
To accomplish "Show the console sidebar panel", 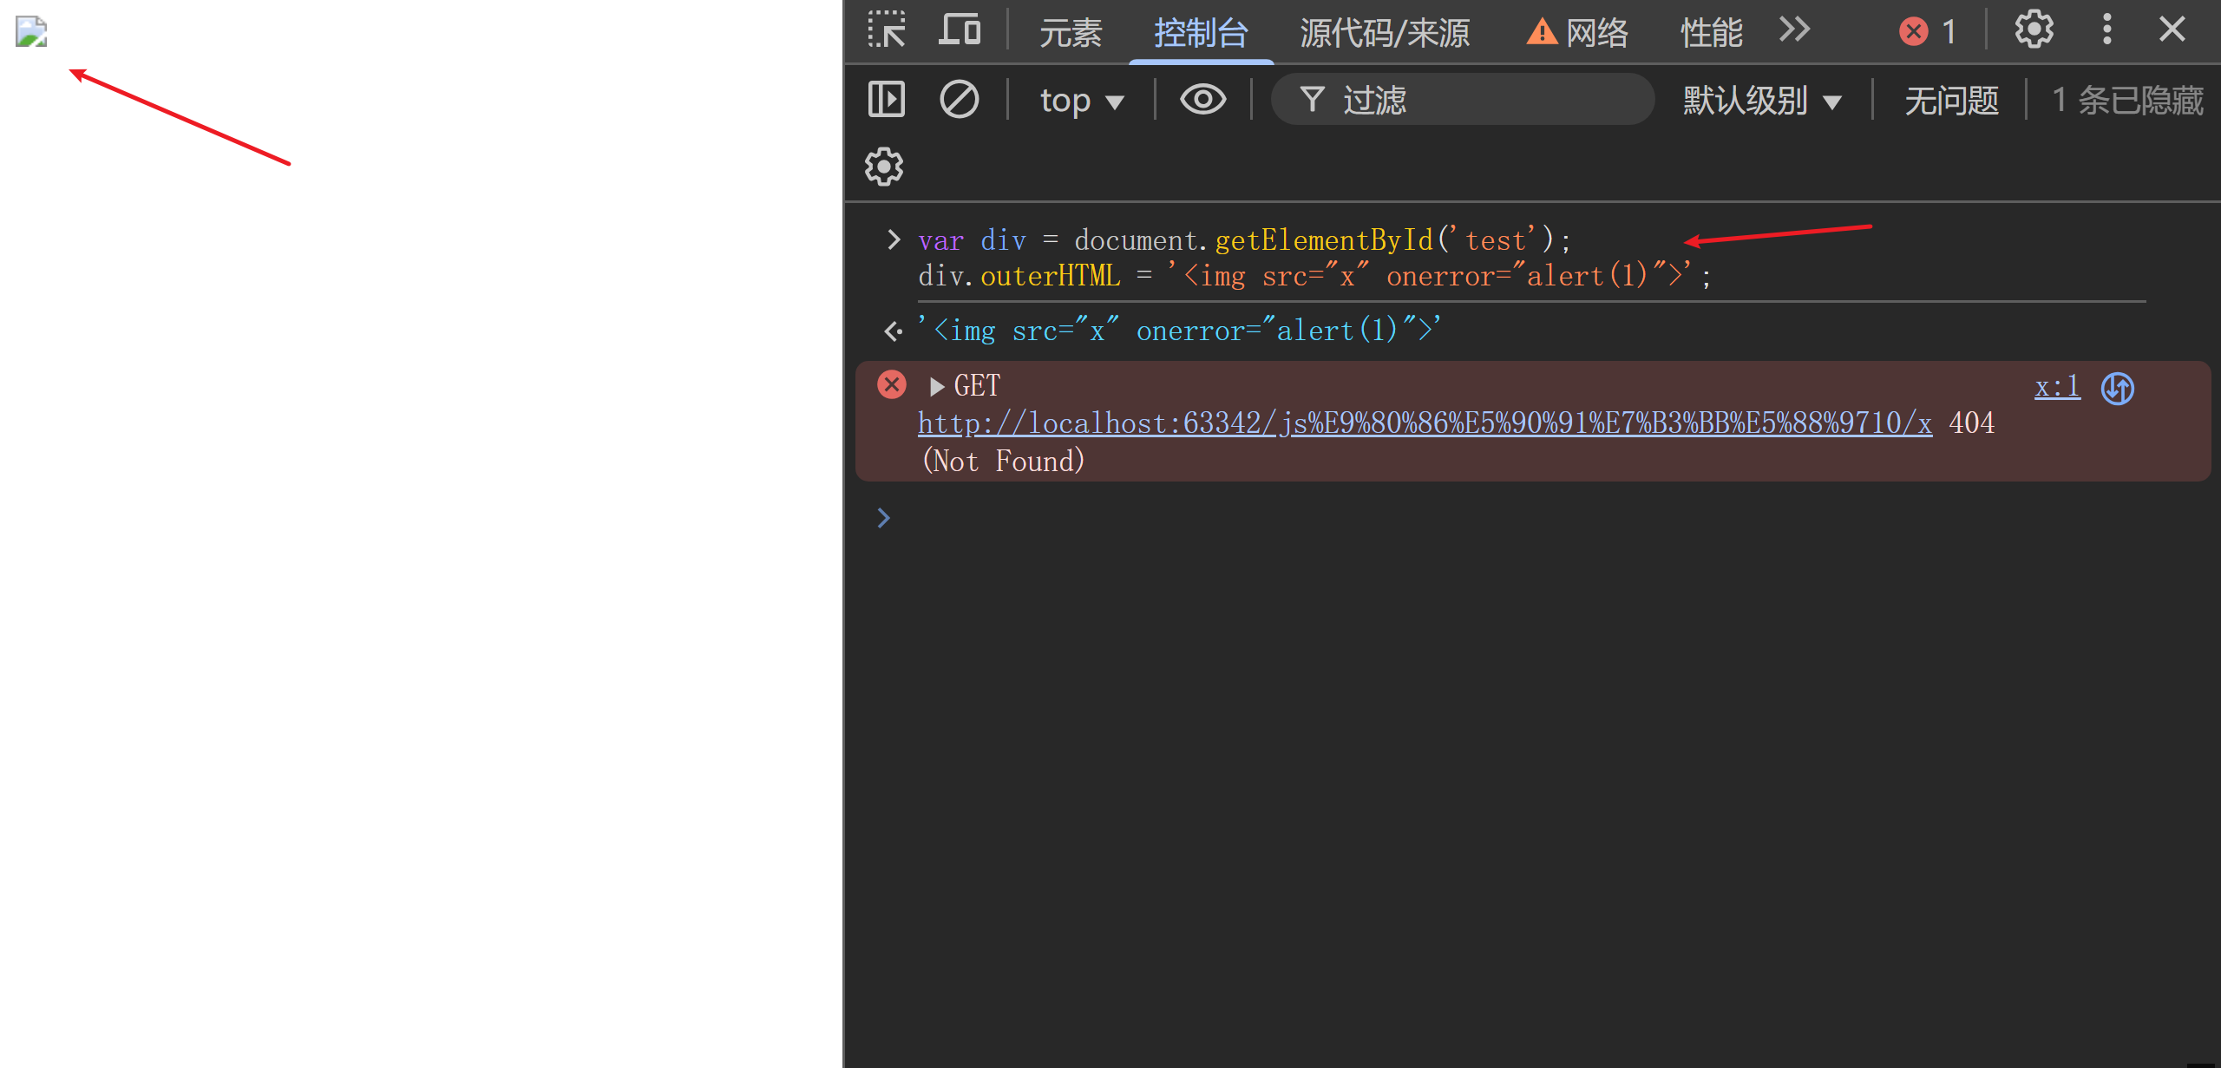I will (887, 99).
